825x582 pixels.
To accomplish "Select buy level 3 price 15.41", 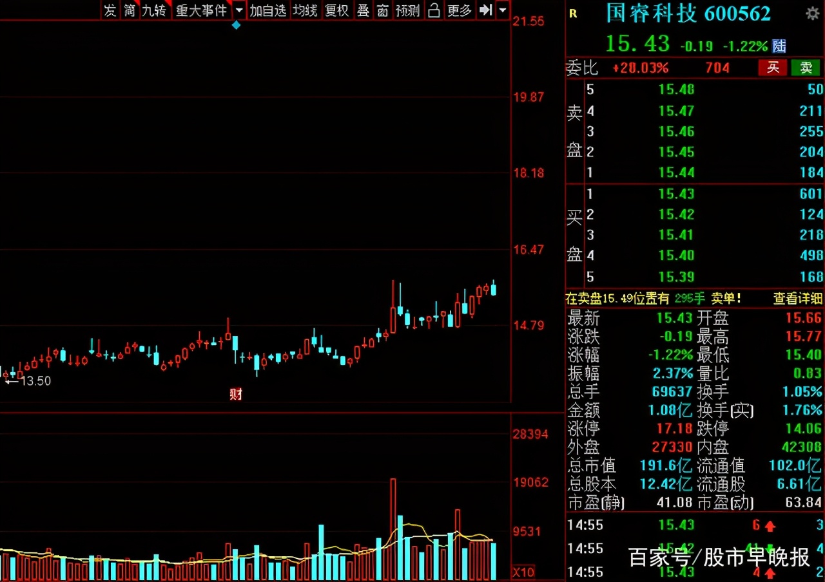I will pos(676,235).
